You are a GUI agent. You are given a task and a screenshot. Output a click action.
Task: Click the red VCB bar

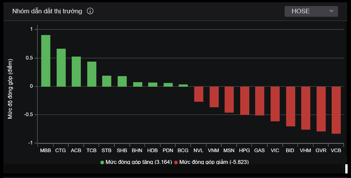(x=336, y=110)
